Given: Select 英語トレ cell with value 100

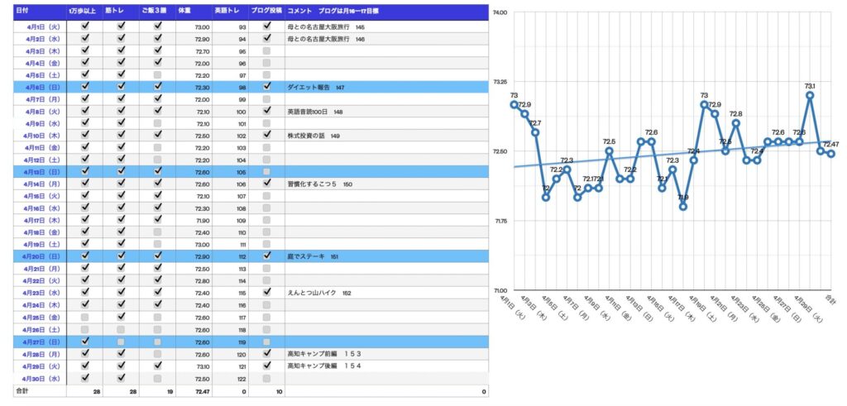Looking at the screenshot, I should point(230,112).
